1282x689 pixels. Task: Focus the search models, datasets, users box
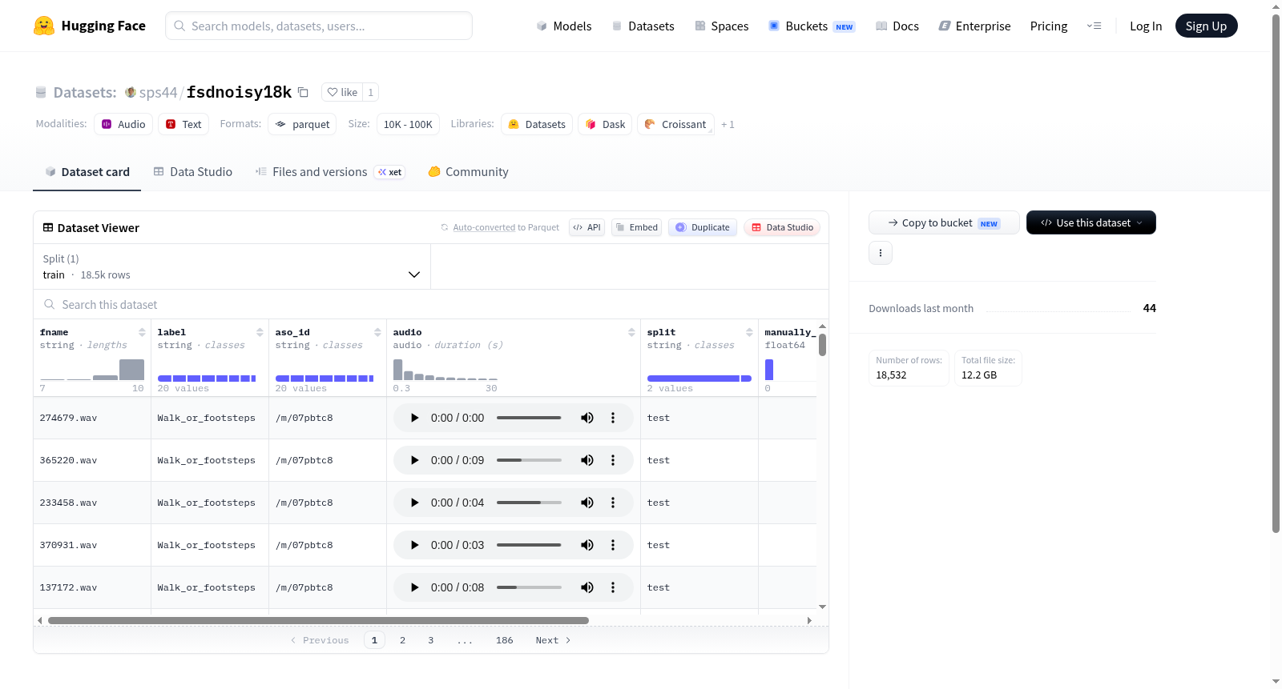tap(319, 26)
